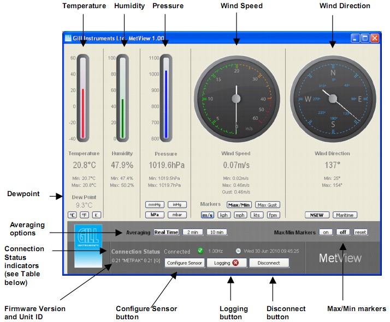Set averaging to 2 min
The width and height of the screenshot is (390, 322).
[191, 232]
